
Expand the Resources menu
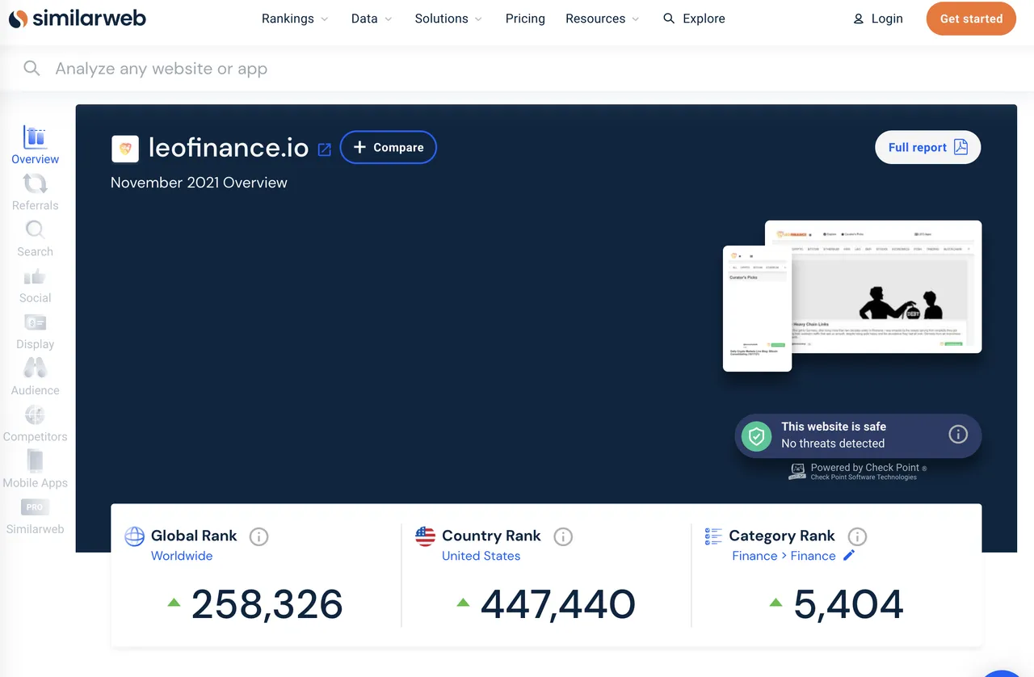pyautogui.click(x=603, y=19)
